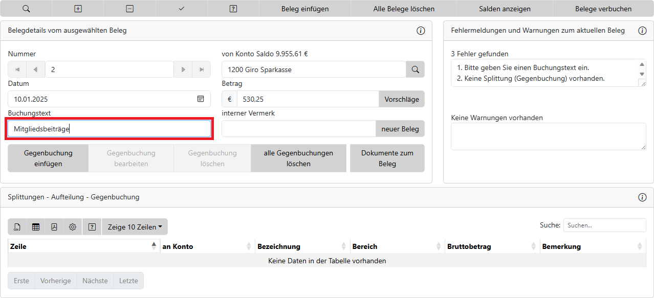The image size is (654, 298).
Task: Go to the next Beleg number
Action: coord(183,70)
